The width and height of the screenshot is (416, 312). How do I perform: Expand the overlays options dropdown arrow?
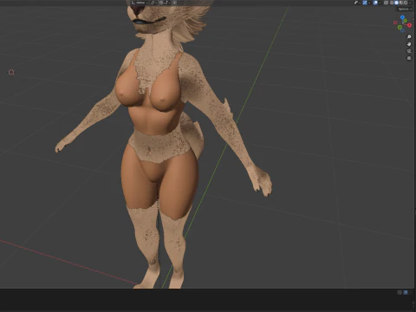click(x=380, y=3)
